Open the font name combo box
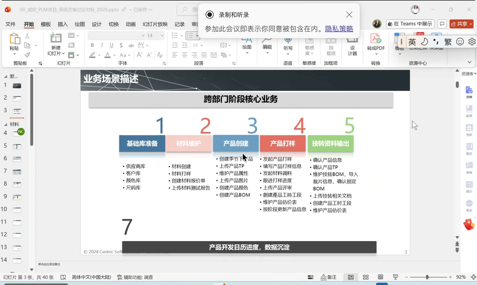 pos(117,36)
